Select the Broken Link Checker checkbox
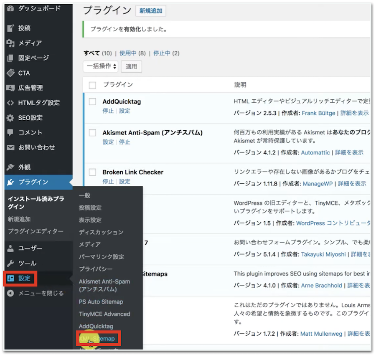The width and height of the screenshot is (376, 357). click(93, 172)
